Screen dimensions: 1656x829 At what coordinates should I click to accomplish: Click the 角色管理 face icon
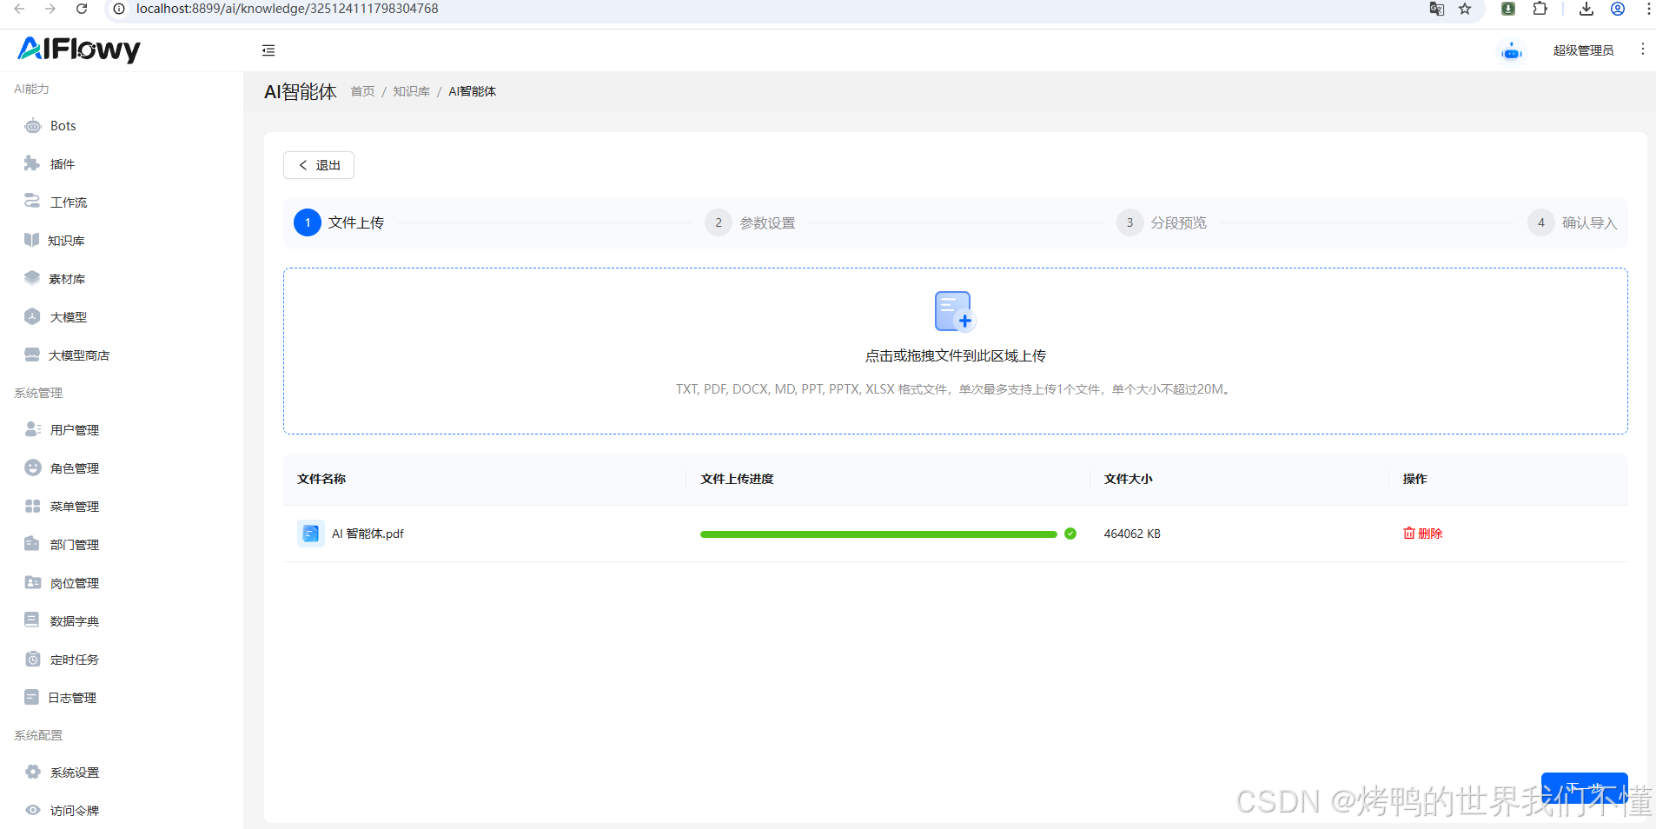tap(33, 468)
